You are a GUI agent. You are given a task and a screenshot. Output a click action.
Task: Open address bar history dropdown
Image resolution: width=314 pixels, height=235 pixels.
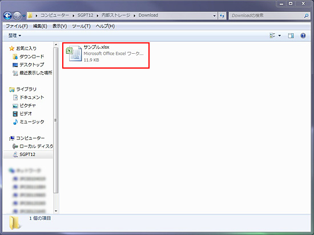pos(214,15)
